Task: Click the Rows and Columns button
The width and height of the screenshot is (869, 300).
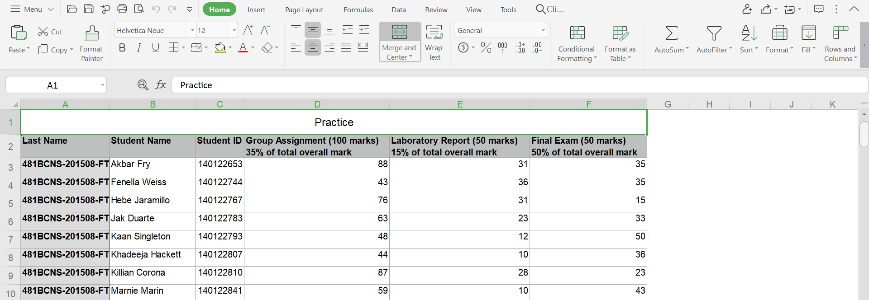Action: coord(840,43)
